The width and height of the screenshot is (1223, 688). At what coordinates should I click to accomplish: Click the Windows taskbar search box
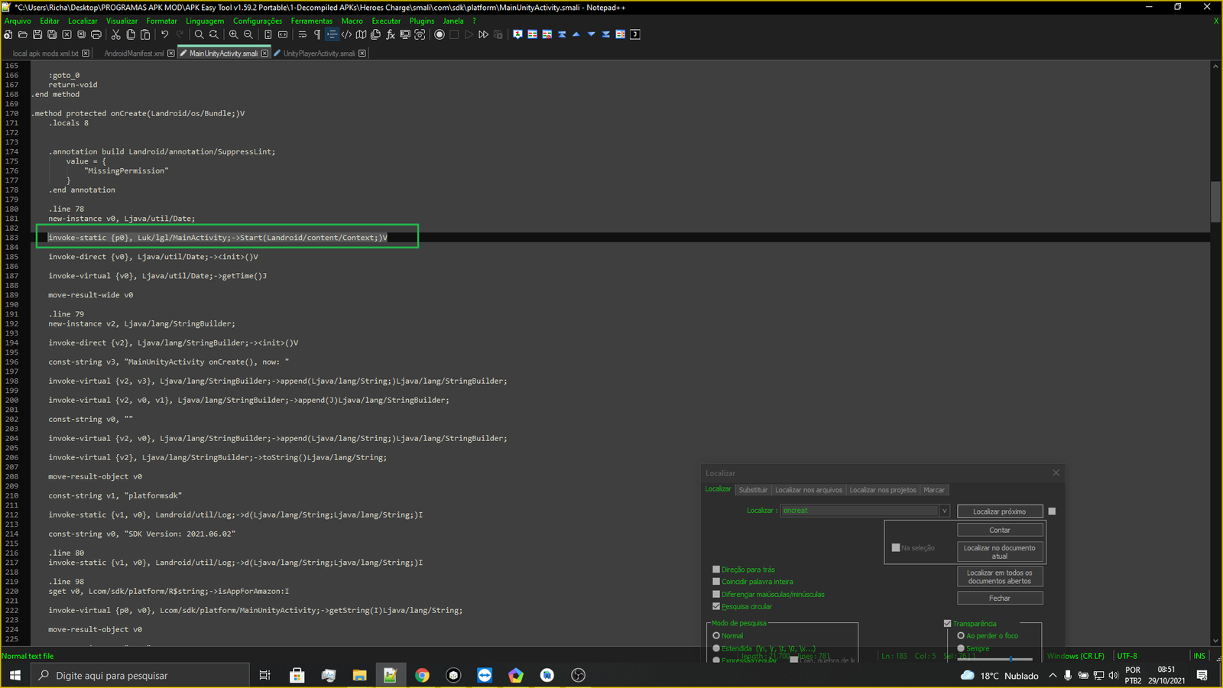(x=141, y=676)
